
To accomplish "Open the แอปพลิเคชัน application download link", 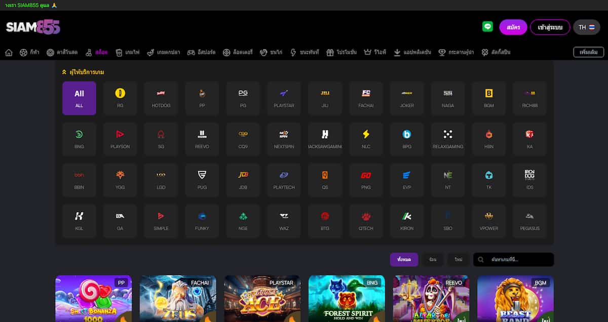I will (412, 52).
